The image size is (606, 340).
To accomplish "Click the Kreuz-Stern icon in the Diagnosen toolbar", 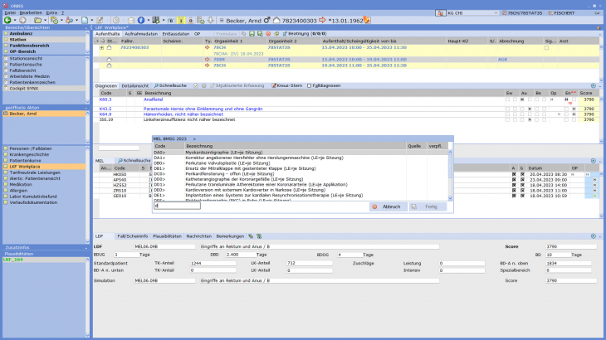I will click(273, 85).
